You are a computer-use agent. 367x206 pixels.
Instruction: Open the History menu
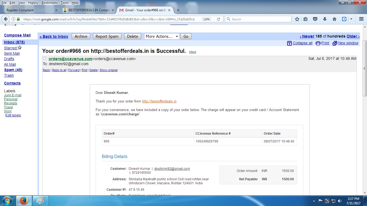[33, 3]
